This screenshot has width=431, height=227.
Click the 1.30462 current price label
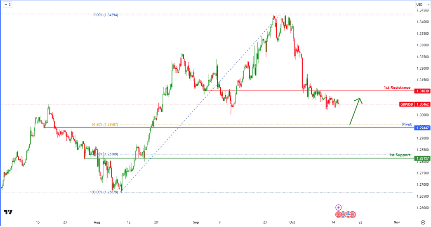pyautogui.click(x=422, y=104)
